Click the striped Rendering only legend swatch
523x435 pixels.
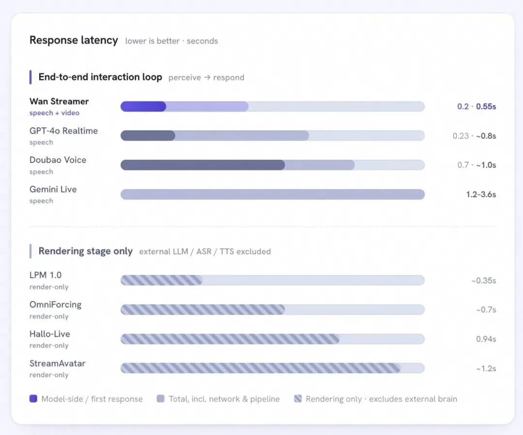click(x=298, y=399)
